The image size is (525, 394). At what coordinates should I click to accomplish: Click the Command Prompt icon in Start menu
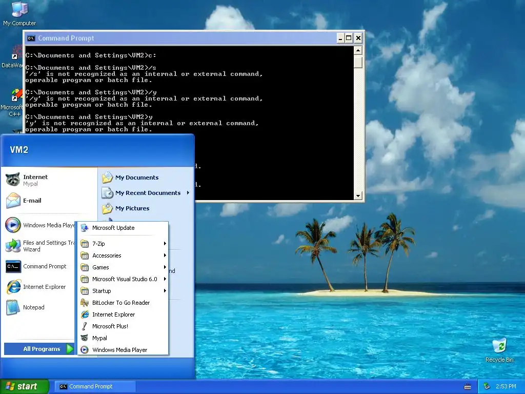coord(13,266)
